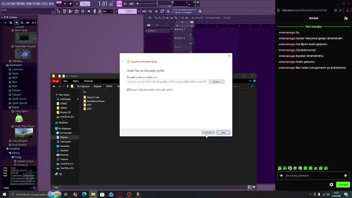Go back with the extract dialog arrow
The height and width of the screenshot is (198, 352).
coord(122,62)
